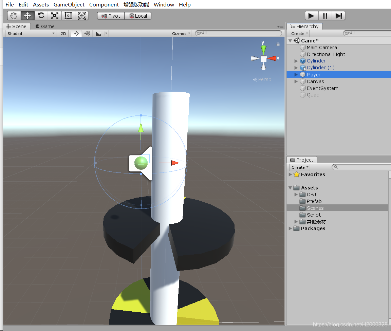Toggle Persp projection label
This screenshot has width=391, height=331.
tap(262, 79)
